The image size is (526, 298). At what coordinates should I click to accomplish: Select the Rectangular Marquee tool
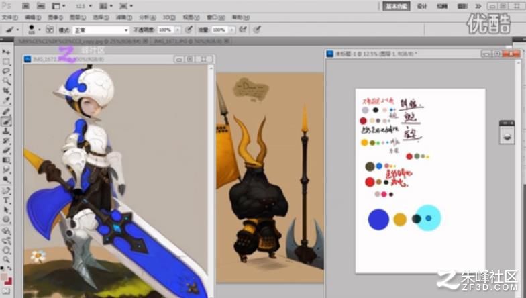(6, 62)
